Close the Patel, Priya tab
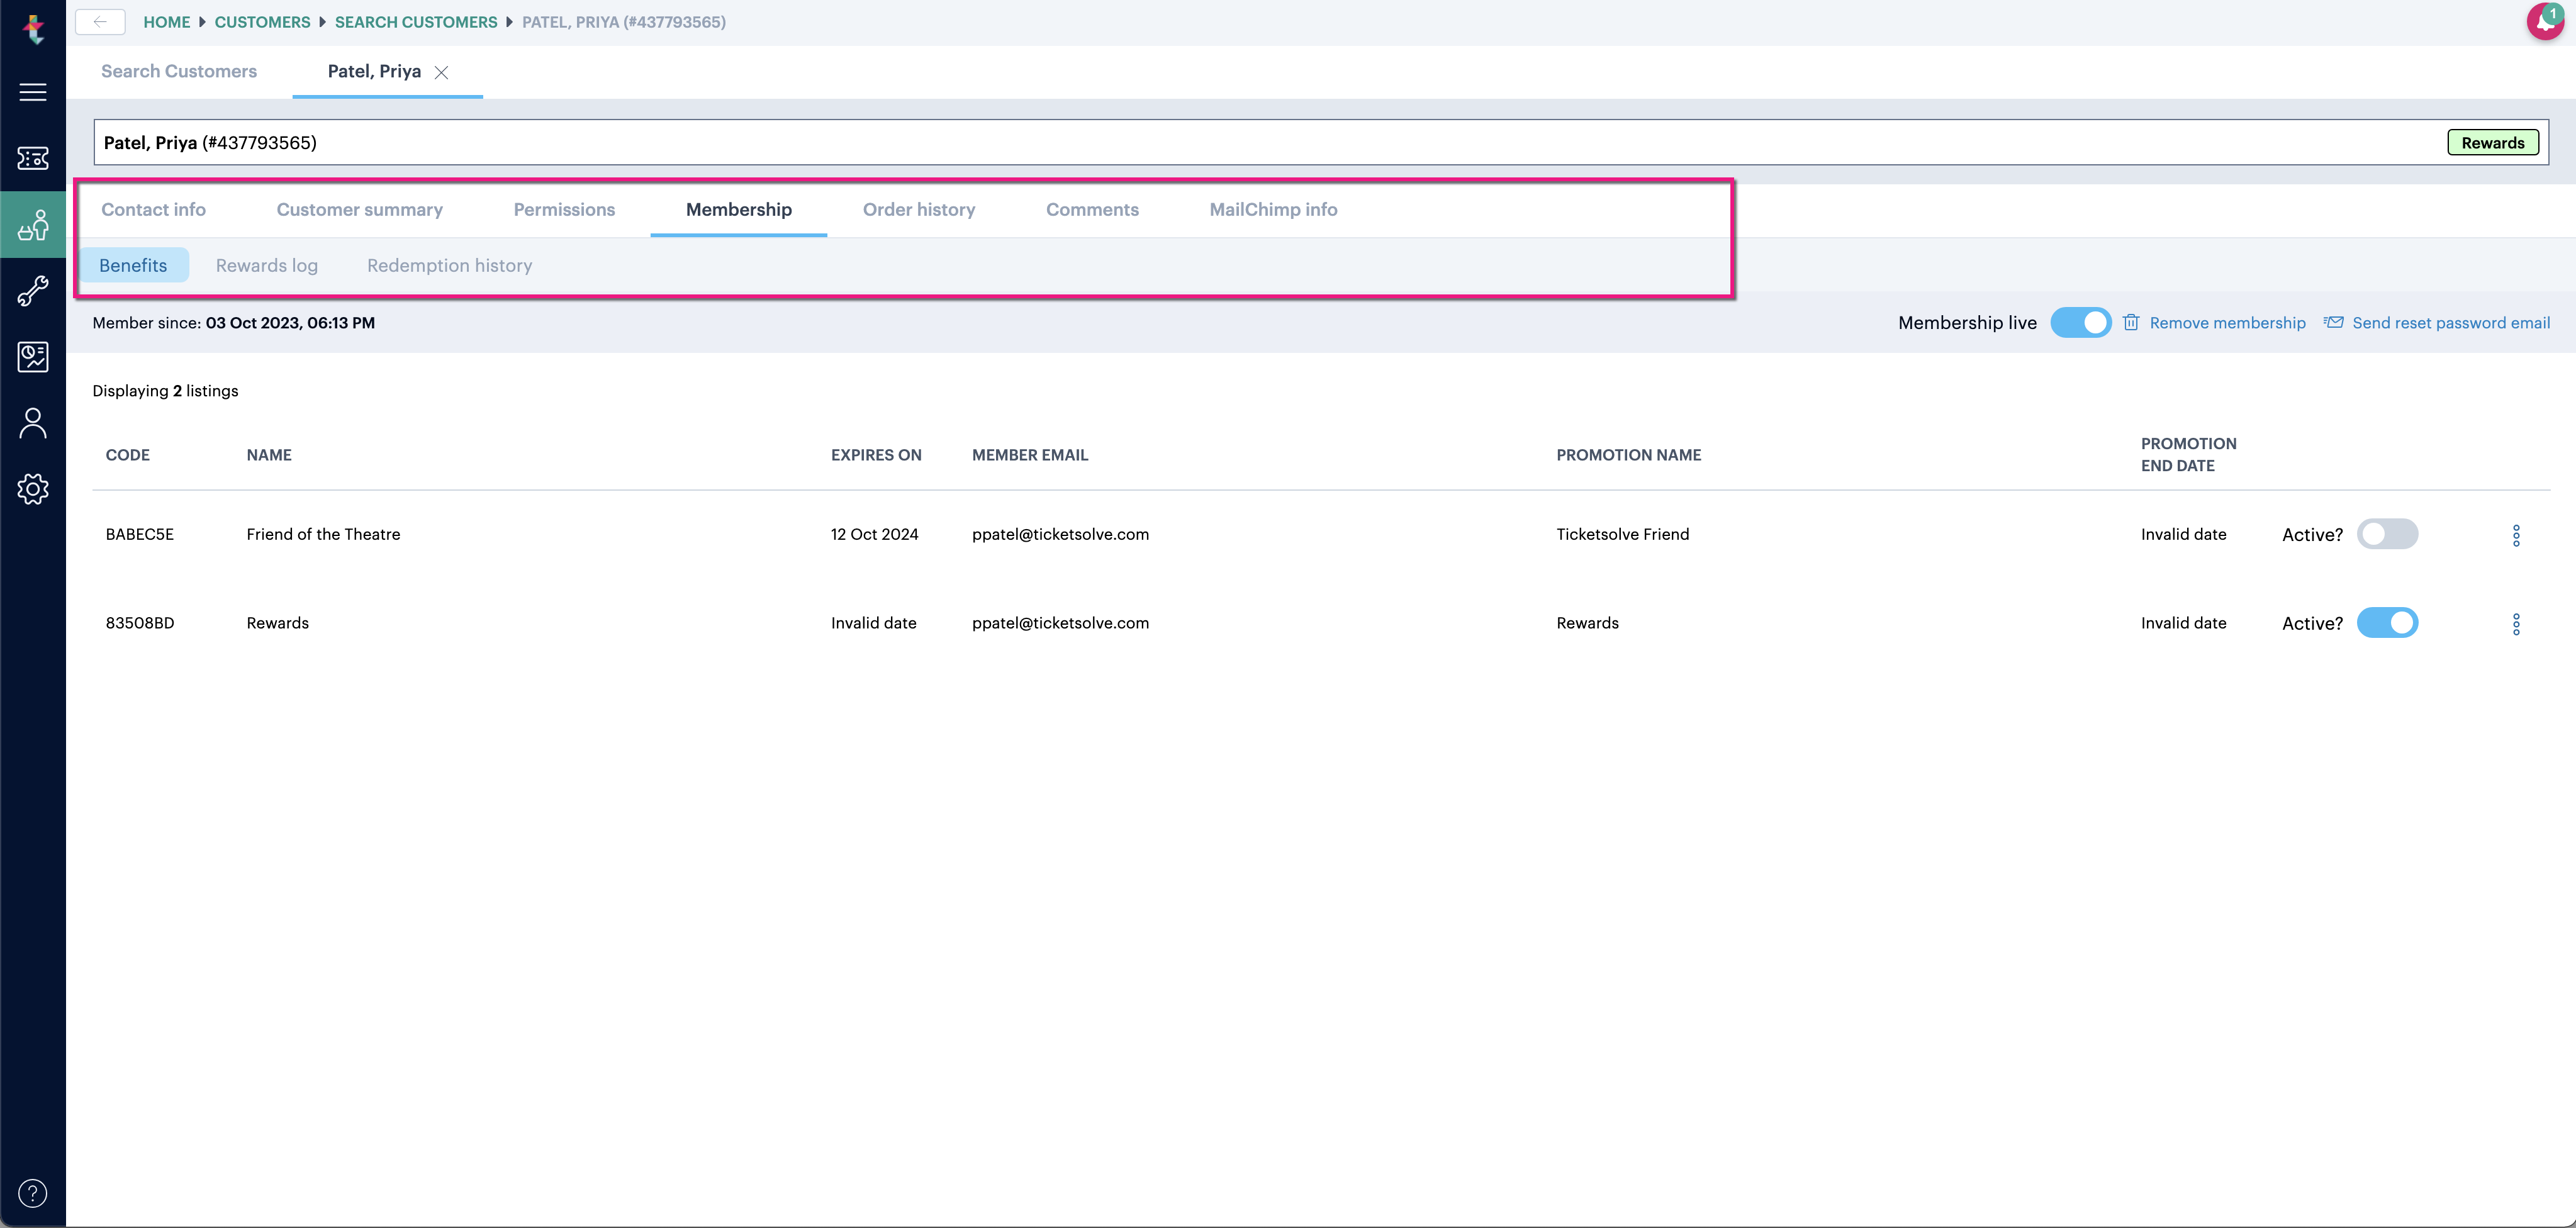The width and height of the screenshot is (2576, 1228). [441, 72]
